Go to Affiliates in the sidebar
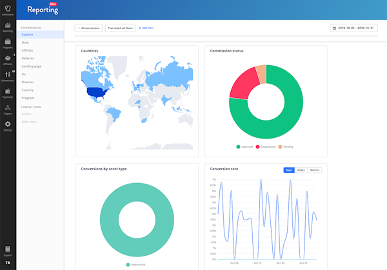Image resolution: width=387 pixels, height=270 pixels. tap(8, 60)
